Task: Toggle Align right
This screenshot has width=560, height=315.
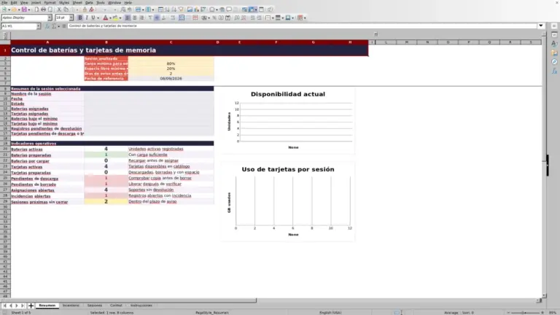Action: click(141, 17)
